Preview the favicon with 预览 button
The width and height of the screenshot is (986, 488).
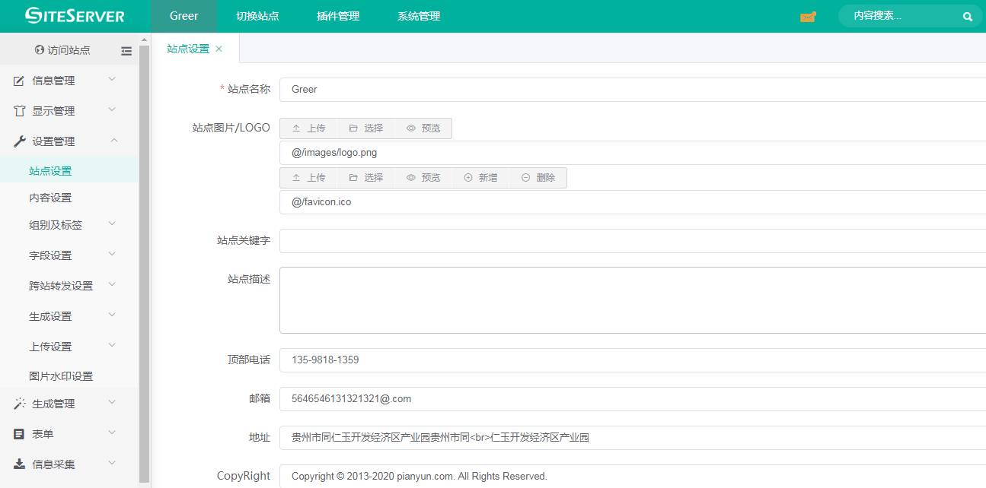pos(423,178)
